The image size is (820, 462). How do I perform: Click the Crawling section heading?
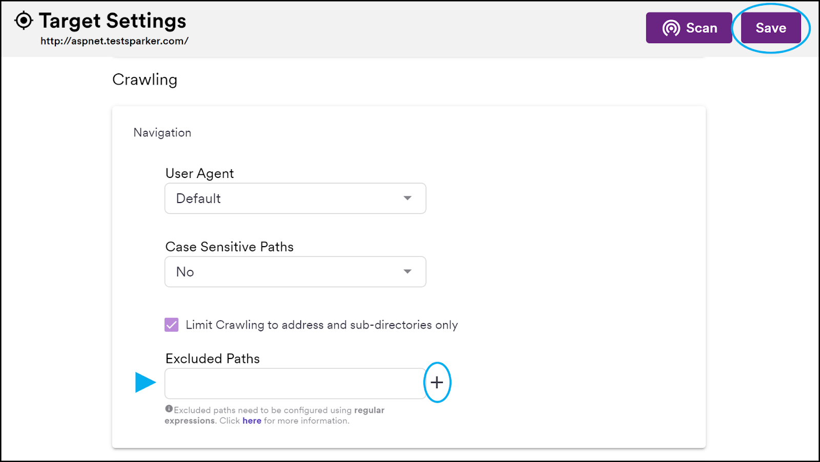point(145,80)
